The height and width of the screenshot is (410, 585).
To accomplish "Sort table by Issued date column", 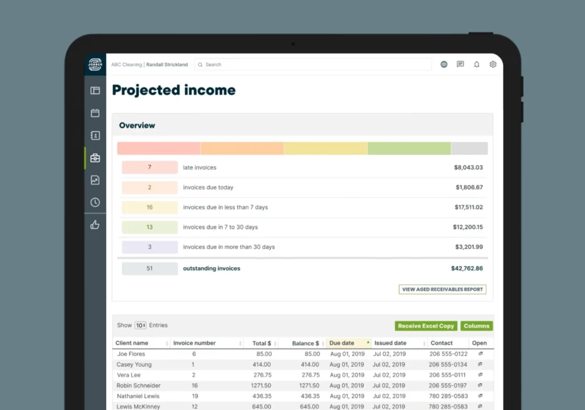I will (399, 343).
